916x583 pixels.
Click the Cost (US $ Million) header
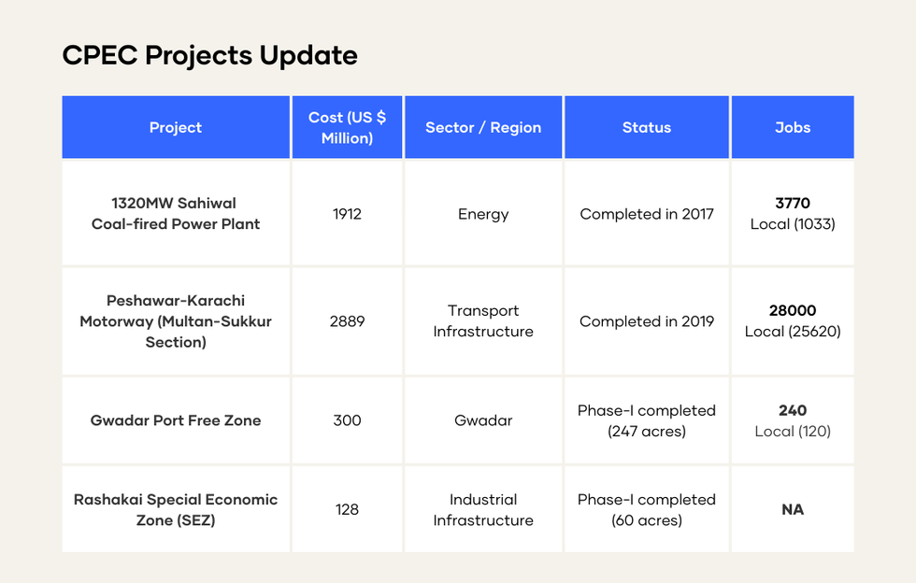[347, 127]
